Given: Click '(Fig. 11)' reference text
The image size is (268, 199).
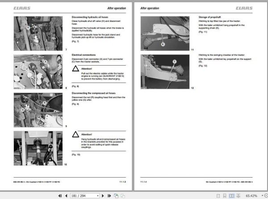Looking at the screenshot, I should coord(203,32).
